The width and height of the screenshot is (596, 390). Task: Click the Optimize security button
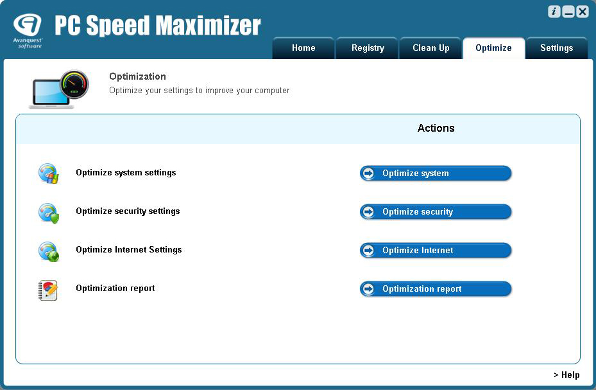coord(436,211)
